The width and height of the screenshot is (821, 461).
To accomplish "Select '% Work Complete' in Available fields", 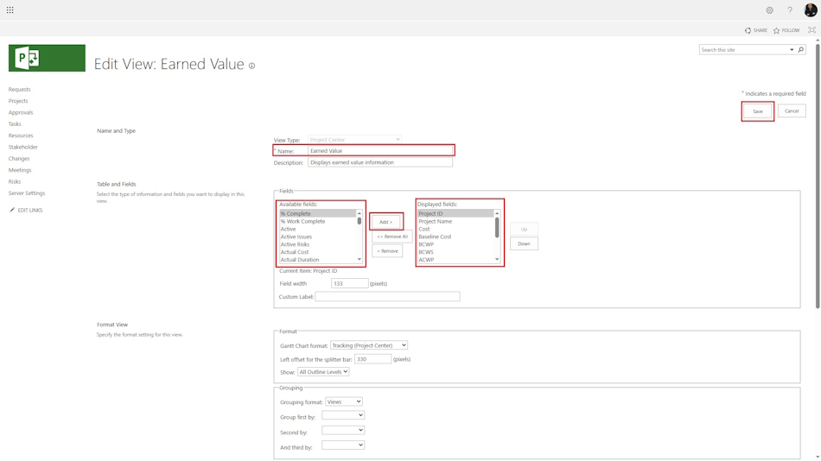I will [317, 221].
